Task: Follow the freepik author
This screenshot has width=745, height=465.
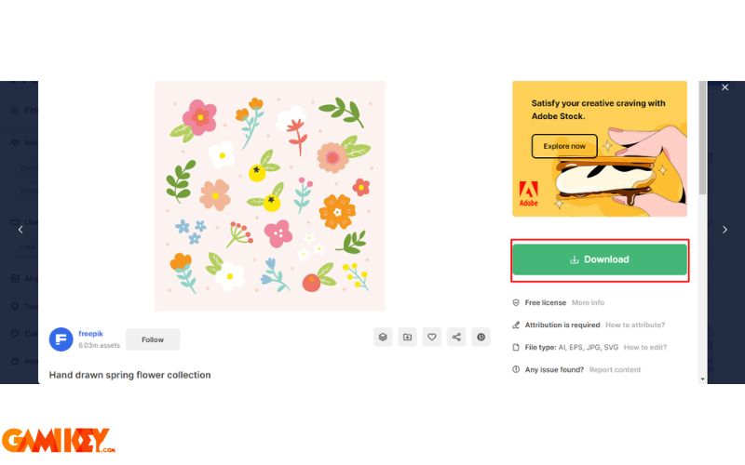Action: point(153,339)
